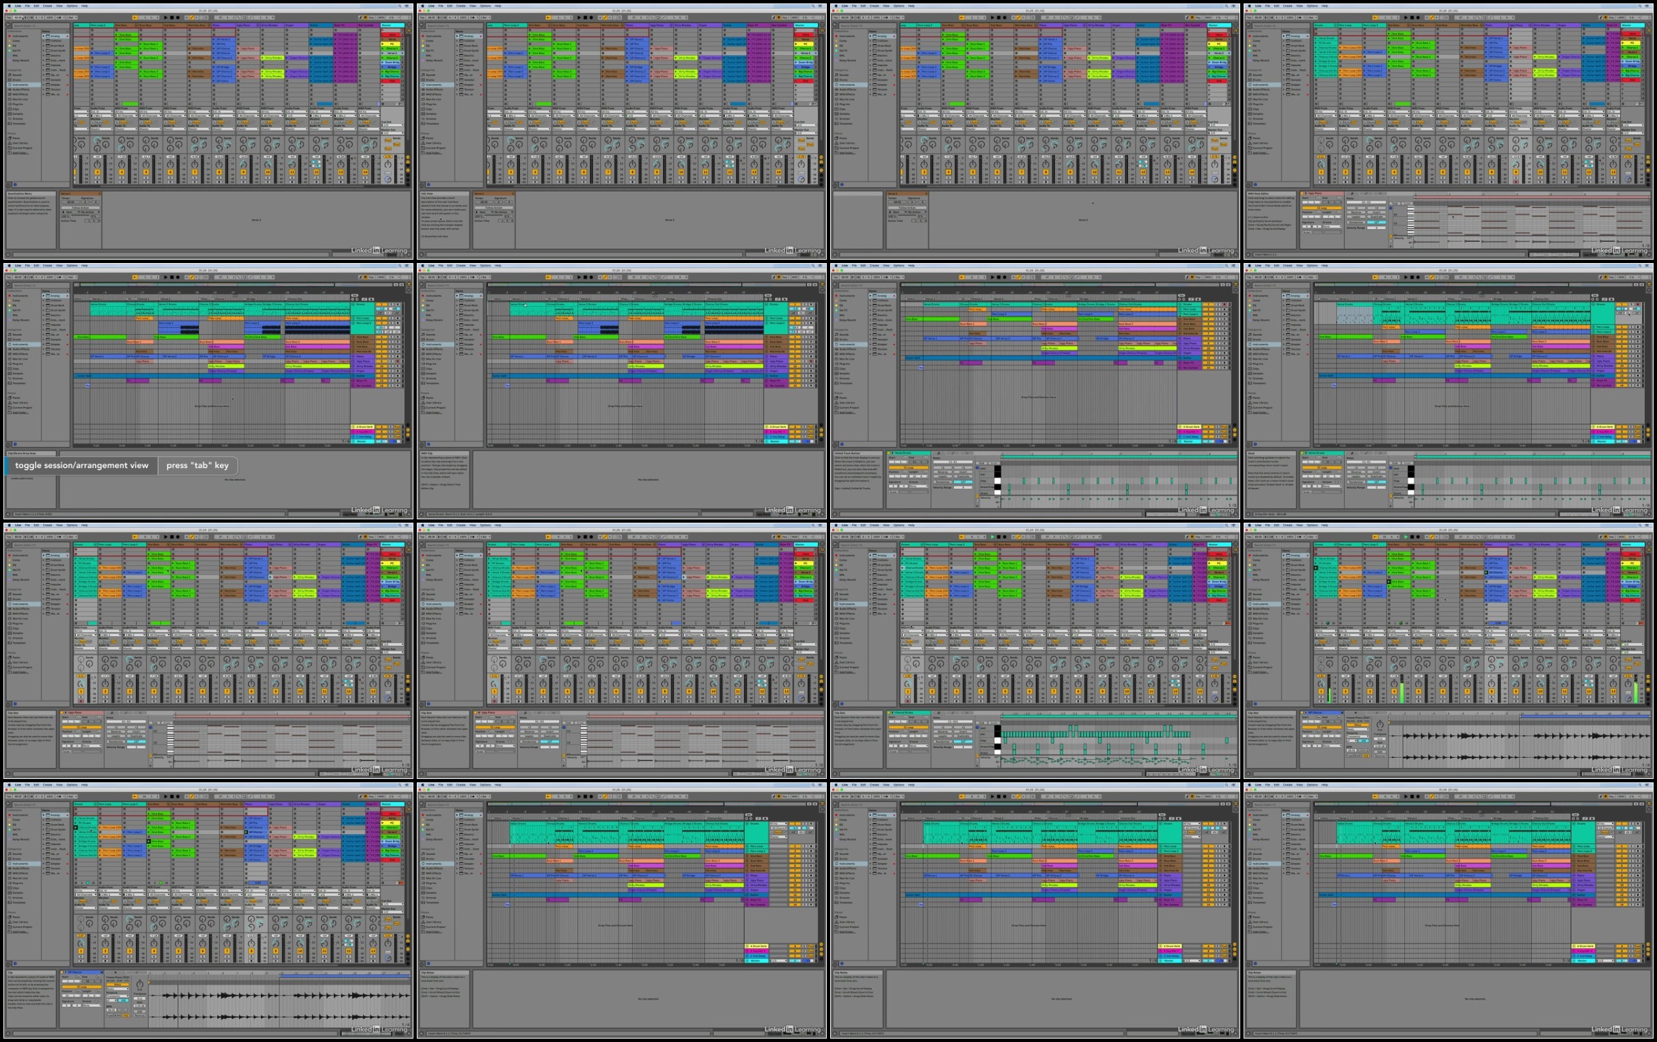Click the browser search field in the first frame
The image size is (1657, 1042).
tap(41, 25)
